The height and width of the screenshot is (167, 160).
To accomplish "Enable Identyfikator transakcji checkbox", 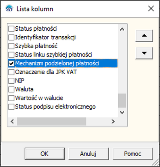I will (x=12, y=37).
